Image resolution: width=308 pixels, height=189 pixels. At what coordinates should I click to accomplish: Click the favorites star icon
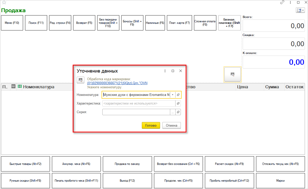(4, 3)
